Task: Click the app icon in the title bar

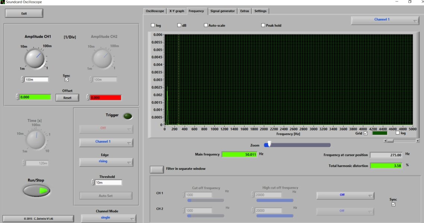Action: tap(3, 2)
